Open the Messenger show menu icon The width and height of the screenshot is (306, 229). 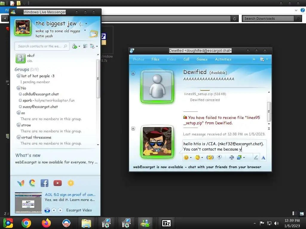pyautogui.click(x=92, y=46)
